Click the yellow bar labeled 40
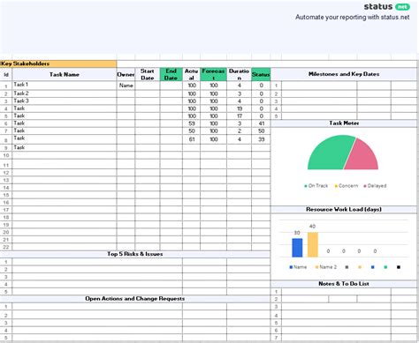The image size is (419, 343). click(313, 245)
